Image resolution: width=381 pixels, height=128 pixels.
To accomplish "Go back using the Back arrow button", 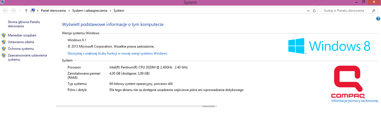I will (x=5, y=11).
